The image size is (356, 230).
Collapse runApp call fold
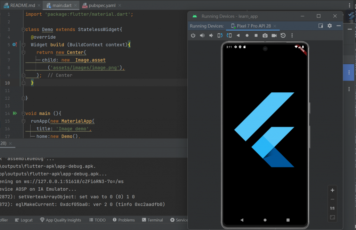pos(23,121)
